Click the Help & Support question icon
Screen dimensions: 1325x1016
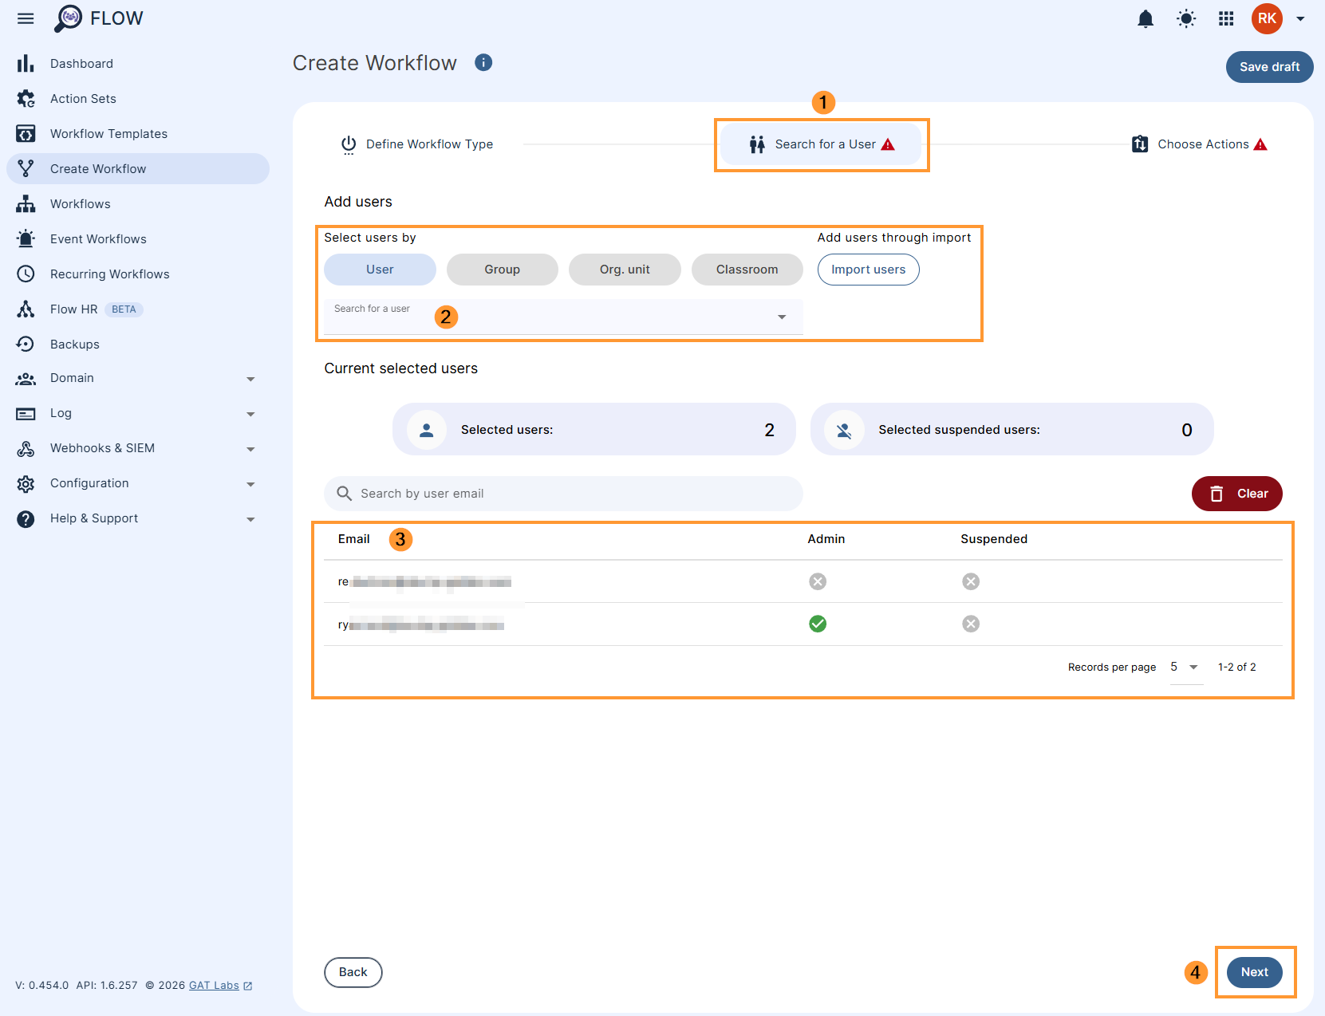26,519
